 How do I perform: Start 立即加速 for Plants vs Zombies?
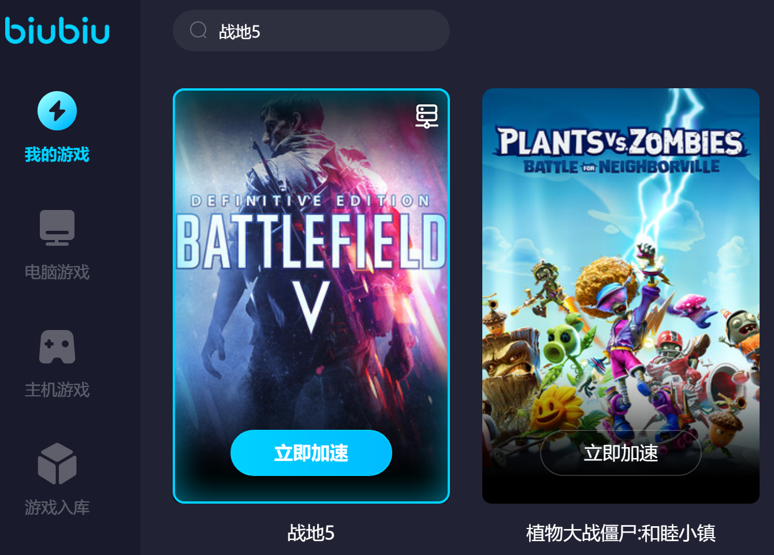click(621, 453)
